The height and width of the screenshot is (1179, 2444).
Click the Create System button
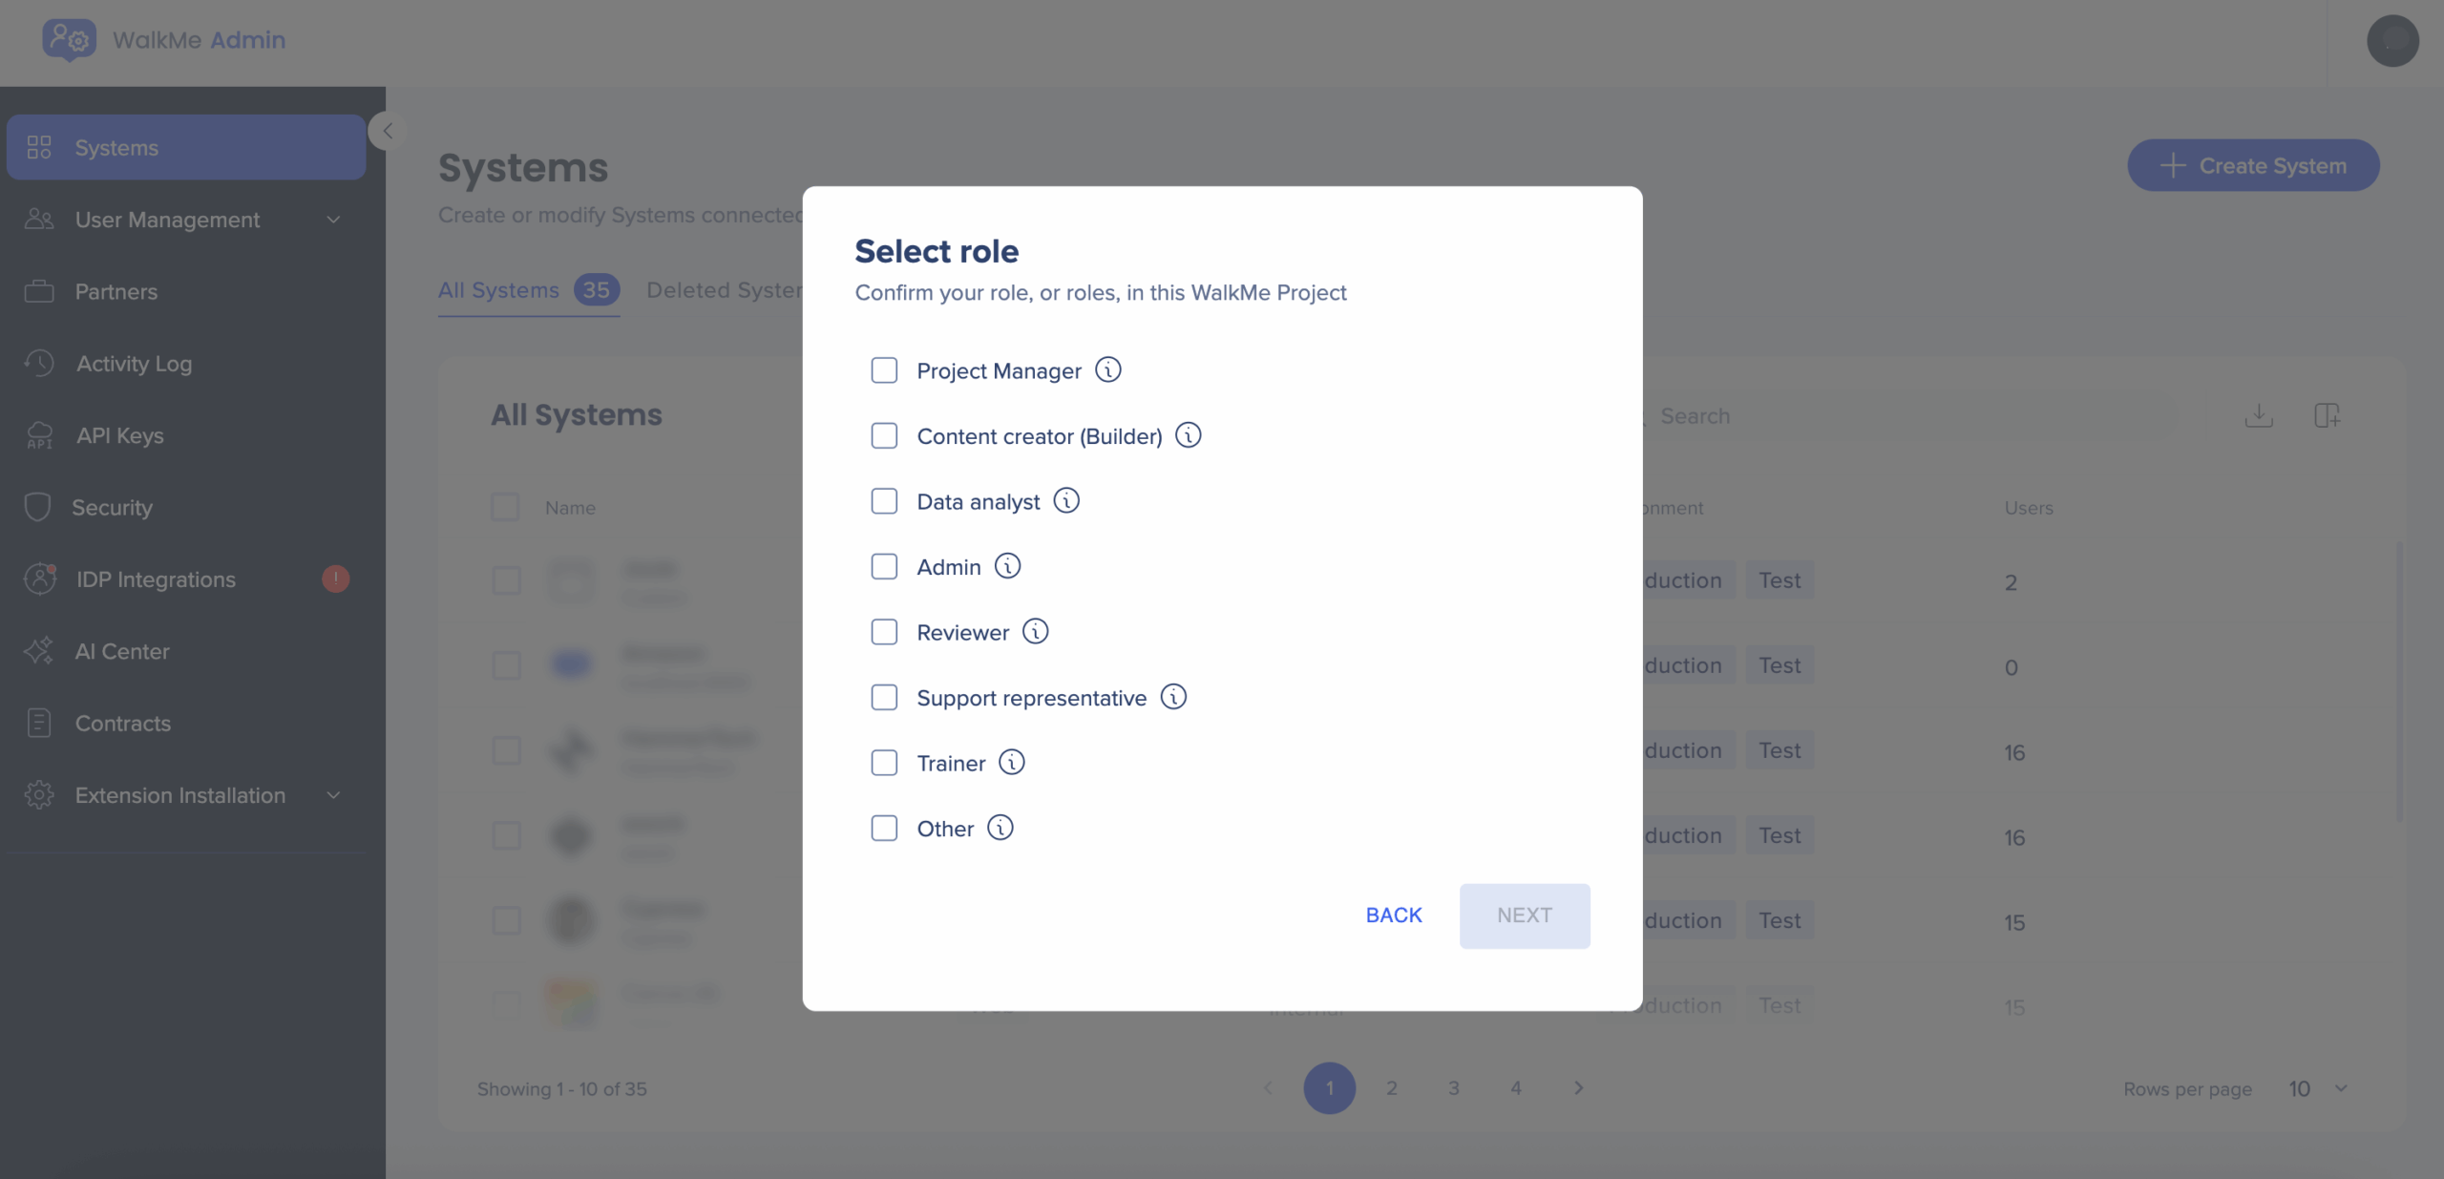(x=2253, y=165)
